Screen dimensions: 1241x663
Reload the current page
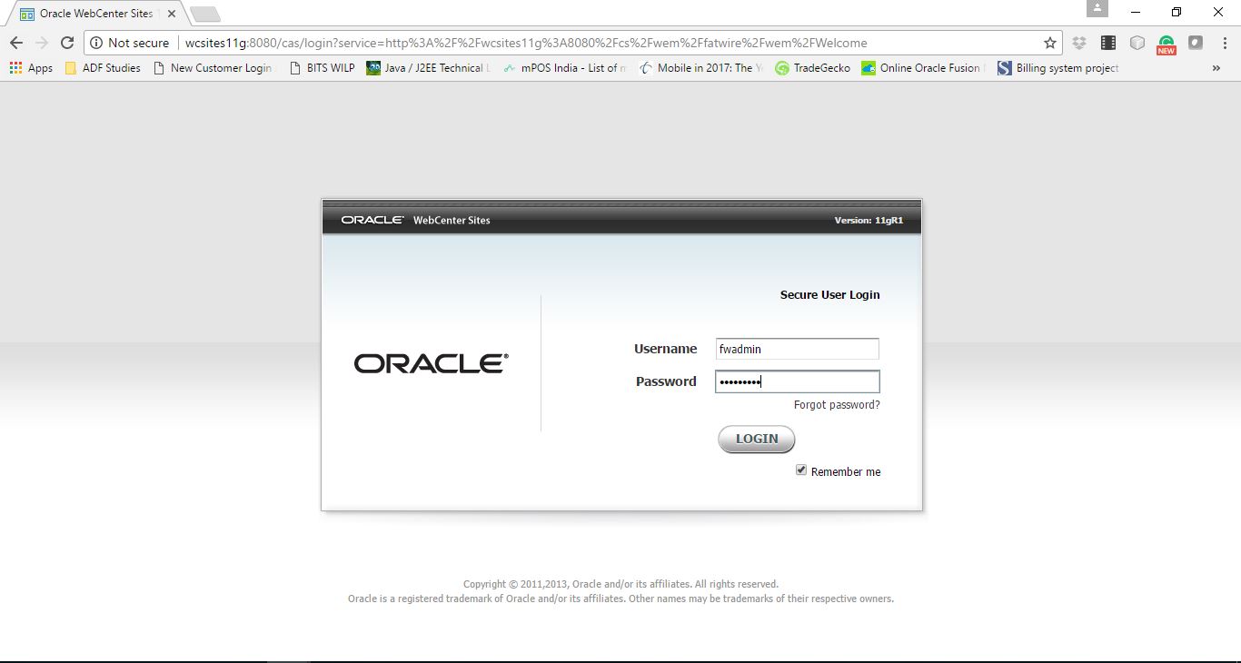coord(67,43)
